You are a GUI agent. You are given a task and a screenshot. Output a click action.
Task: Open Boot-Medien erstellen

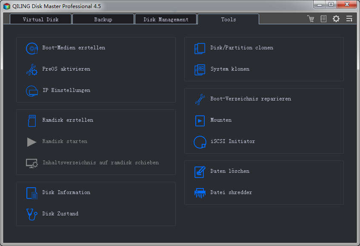pos(74,48)
